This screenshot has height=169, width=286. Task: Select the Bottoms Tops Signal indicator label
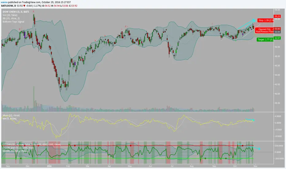(13, 22)
